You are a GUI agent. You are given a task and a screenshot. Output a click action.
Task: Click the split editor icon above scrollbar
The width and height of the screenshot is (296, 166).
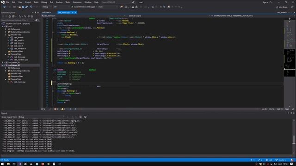290,18
